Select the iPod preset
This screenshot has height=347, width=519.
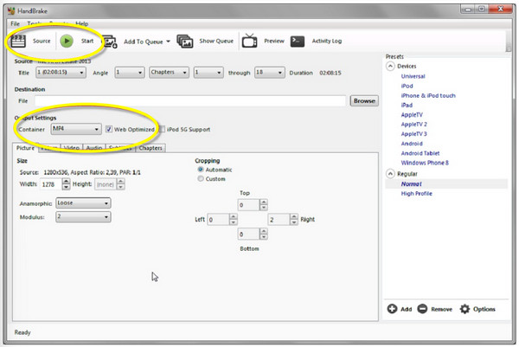[407, 86]
